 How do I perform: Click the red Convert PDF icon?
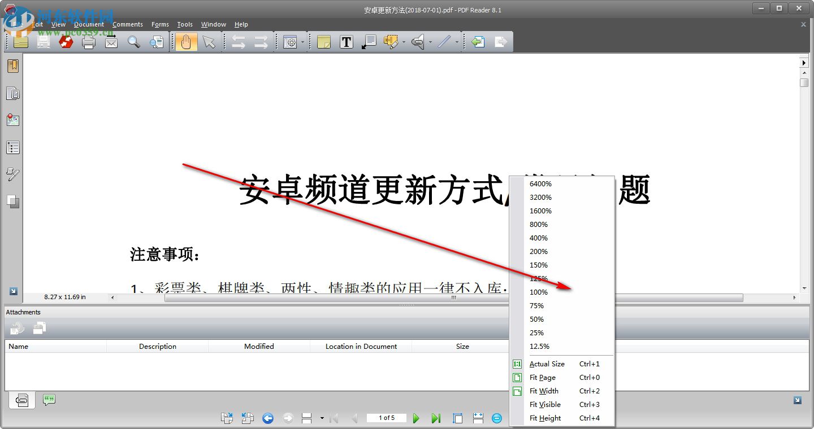(x=66, y=42)
